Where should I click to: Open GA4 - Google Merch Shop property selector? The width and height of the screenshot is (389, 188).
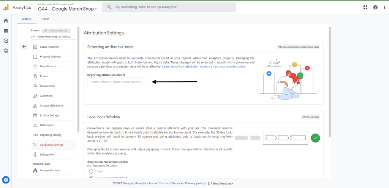tap(68, 9)
